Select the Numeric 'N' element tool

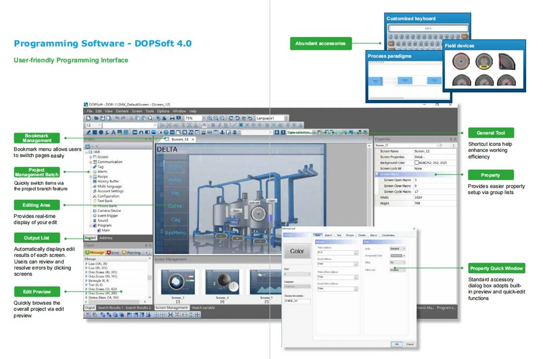(x=185, y=132)
